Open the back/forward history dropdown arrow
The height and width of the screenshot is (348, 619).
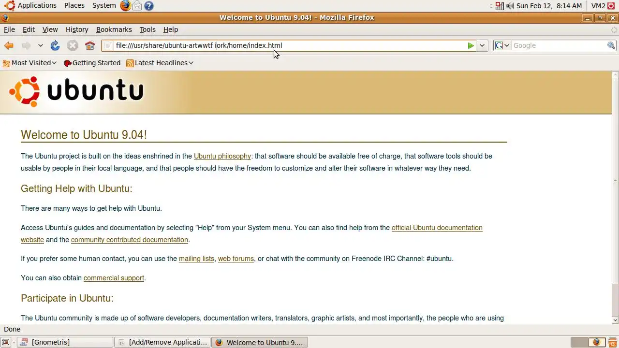point(41,45)
